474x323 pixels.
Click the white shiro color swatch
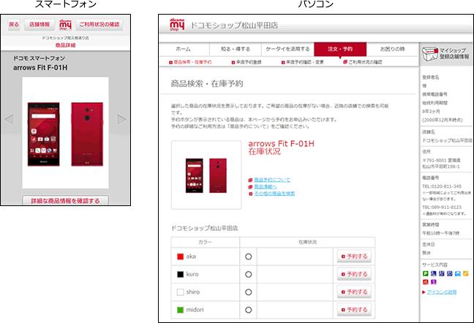click(181, 292)
